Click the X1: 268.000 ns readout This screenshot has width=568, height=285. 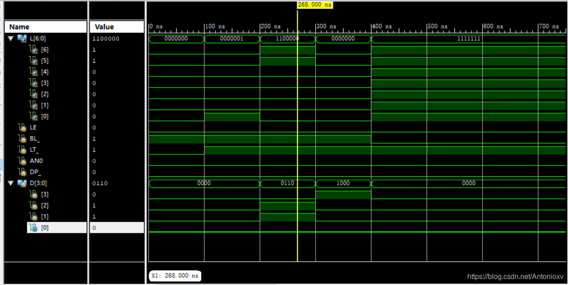(174, 276)
